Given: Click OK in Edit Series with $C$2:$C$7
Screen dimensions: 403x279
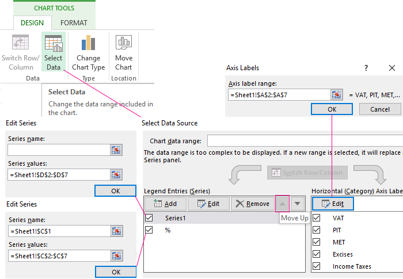Looking at the screenshot, I should tap(116, 272).
